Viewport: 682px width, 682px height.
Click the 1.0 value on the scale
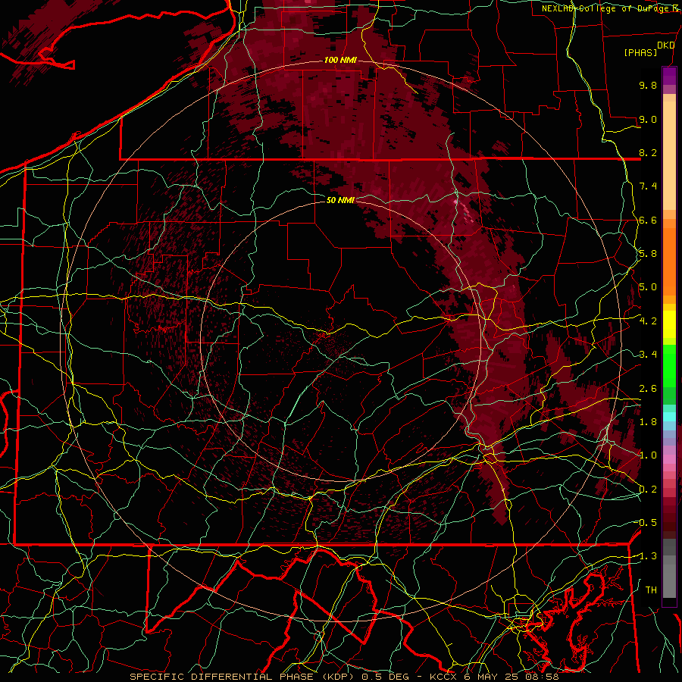[648, 455]
